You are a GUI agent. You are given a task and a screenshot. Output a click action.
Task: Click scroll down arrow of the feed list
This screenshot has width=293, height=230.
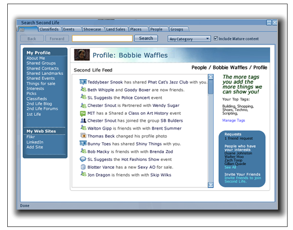tap(211, 185)
